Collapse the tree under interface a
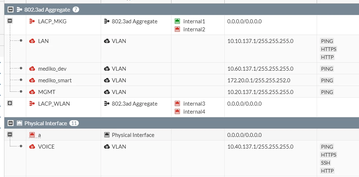This screenshot has height=177, width=359. coord(10,134)
